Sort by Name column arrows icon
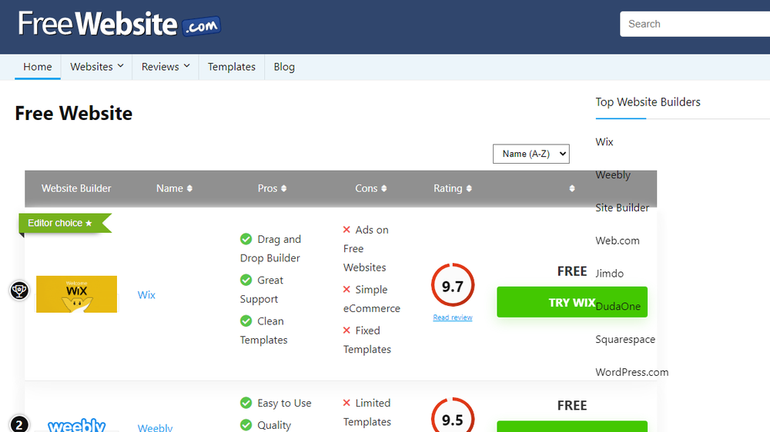Viewport: 770px width, 432px height. tap(189, 188)
